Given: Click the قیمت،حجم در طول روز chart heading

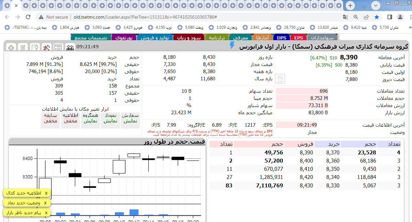Looking at the screenshot, I should [174, 142].
